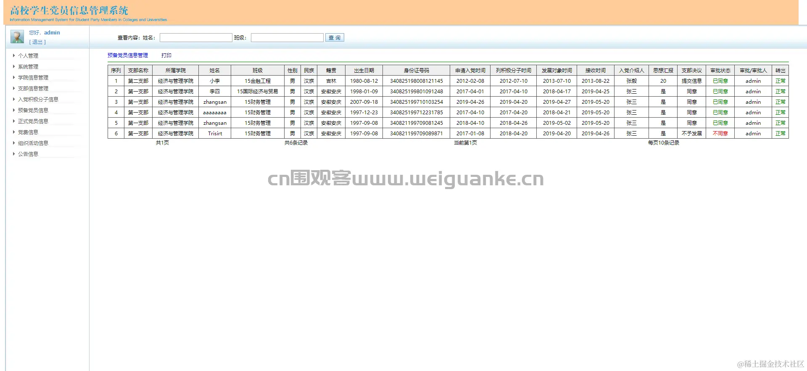Screen dimensions: 807x371
Task: Expand the 组织活动信息 menu arrow
Action: click(14, 143)
